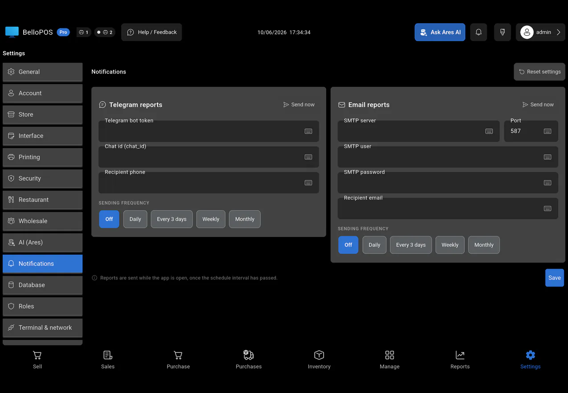Open Roles settings section
The height and width of the screenshot is (393, 568).
point(43,307)
